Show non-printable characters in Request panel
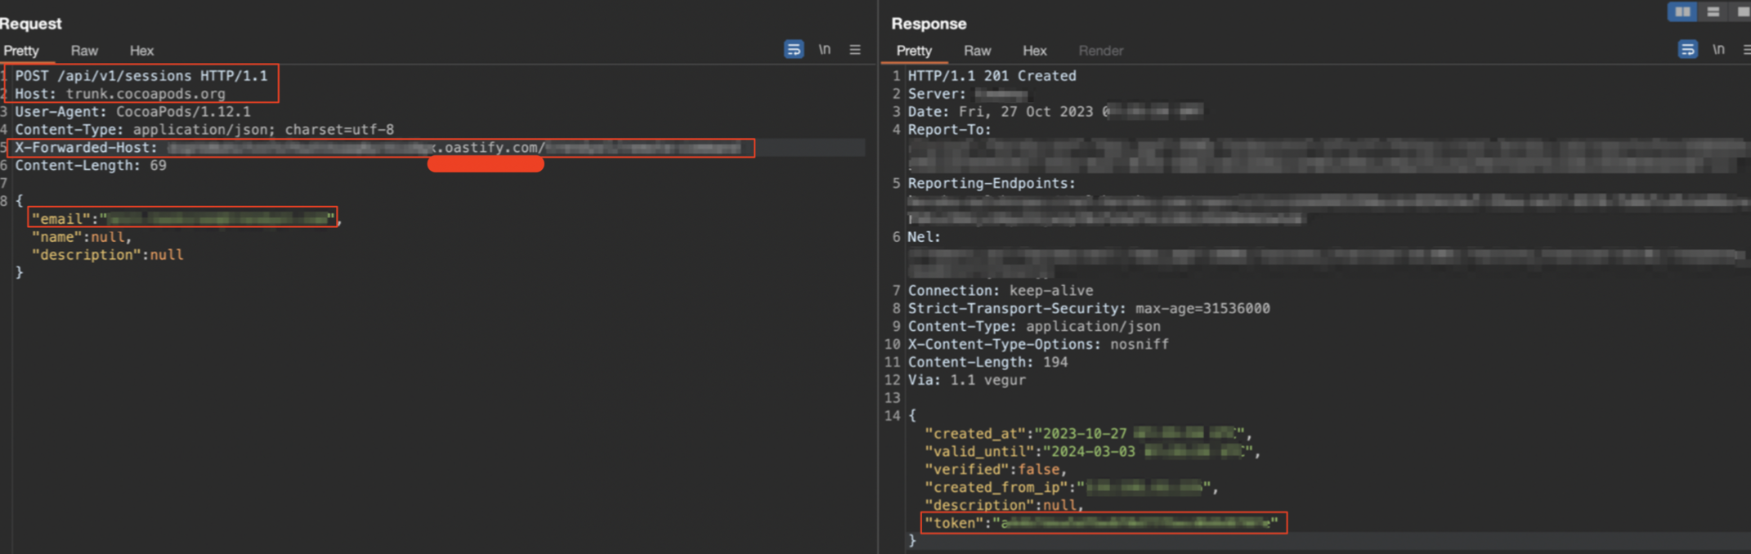Viewport: 1751px width, 554px height. [x=825, y=50]
